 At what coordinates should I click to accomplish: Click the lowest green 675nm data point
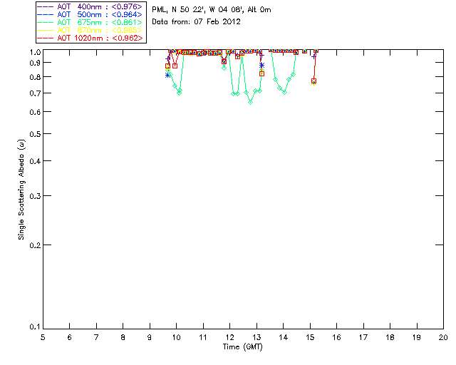(x=250, y=102)
